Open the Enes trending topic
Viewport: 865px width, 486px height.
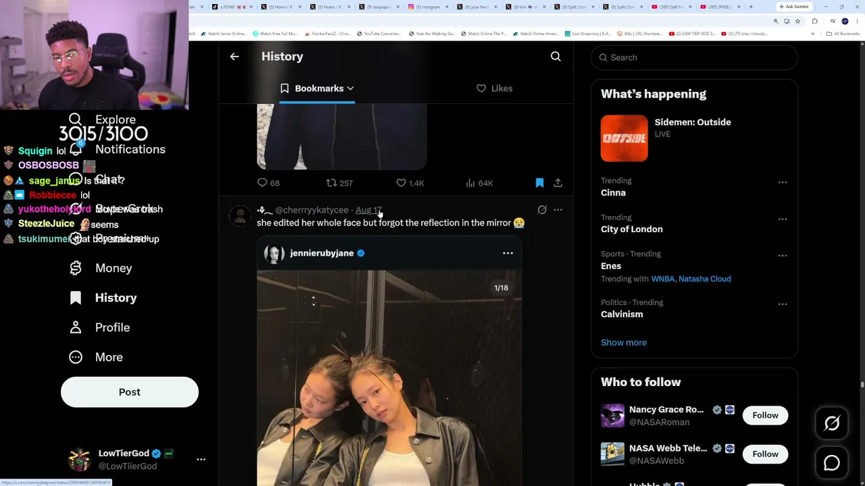(611, 265)
